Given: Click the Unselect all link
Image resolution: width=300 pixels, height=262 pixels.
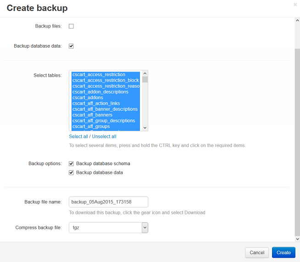Looking at the screenshot, I should tap(104, 136).
